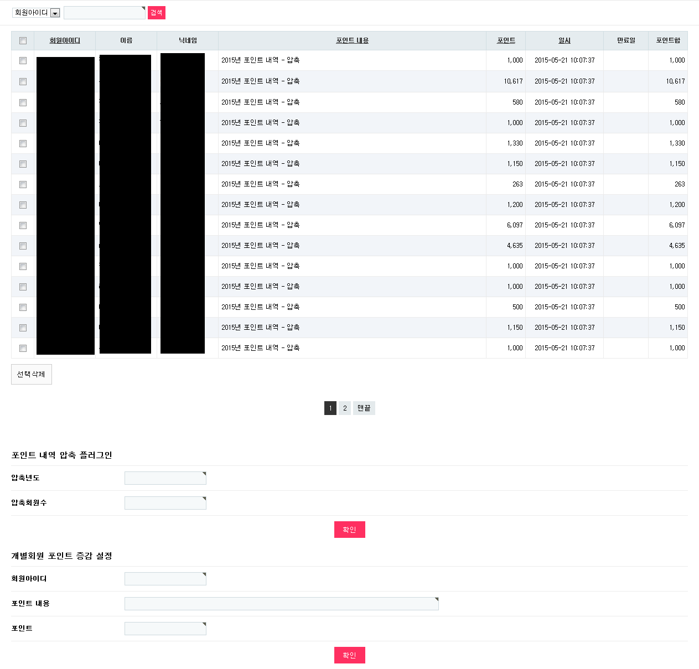Sort the table by 포인트 column
The height and width of the screenshot is (669, 699).
coord(505,40)
